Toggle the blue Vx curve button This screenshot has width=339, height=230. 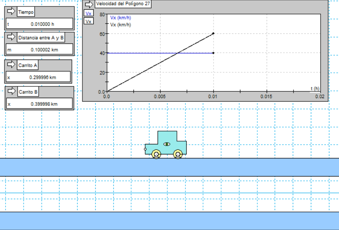tap(89, 13)
